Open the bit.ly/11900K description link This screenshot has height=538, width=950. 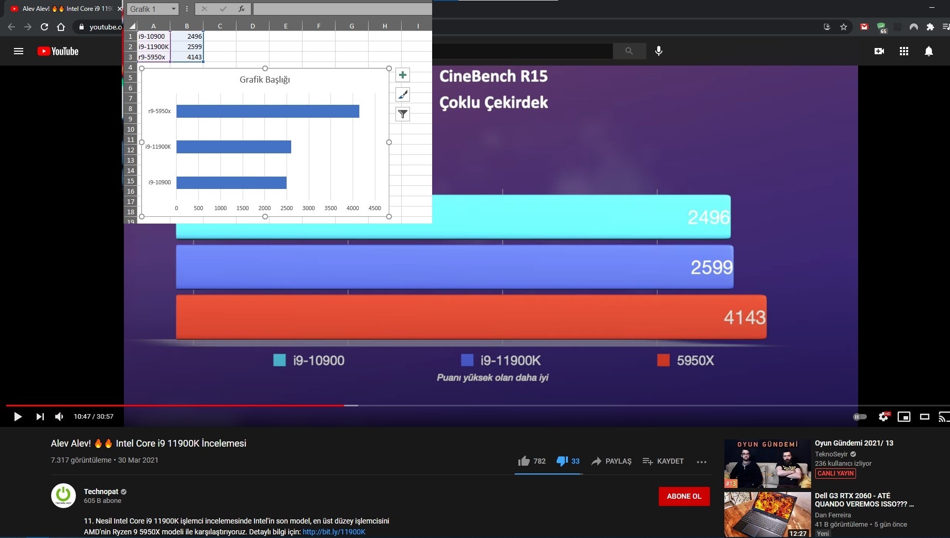pyautogui.click(x=334, y=532)
